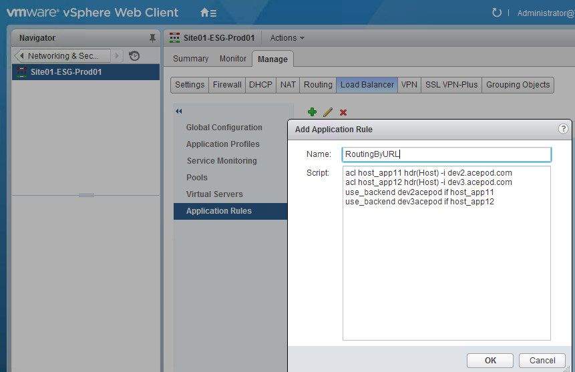Open the VPN sub-tab
Viewport: 575px width, 372px height.
[409, 85]
